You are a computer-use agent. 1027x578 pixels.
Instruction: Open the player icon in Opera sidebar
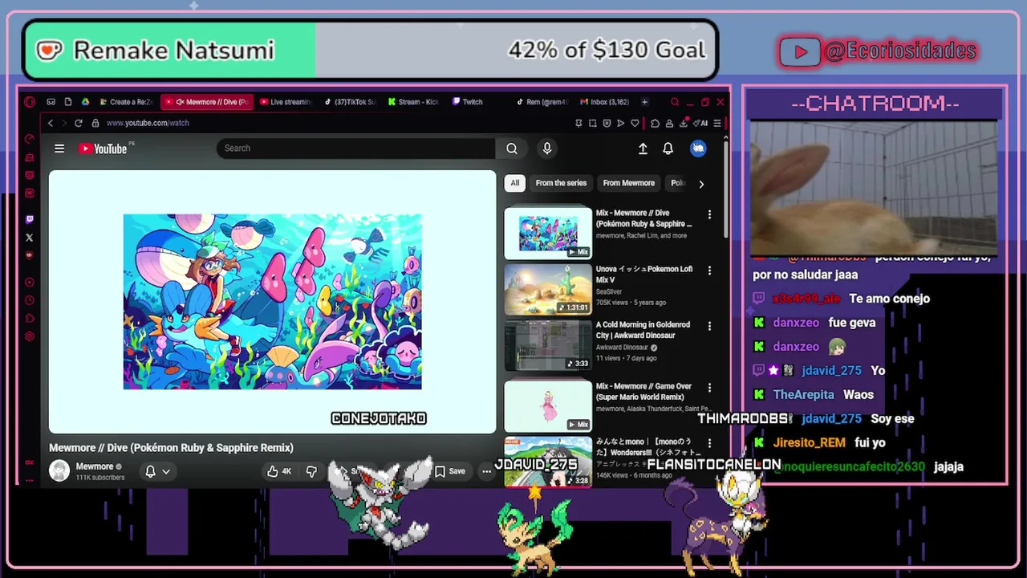(x=30, y=282)
